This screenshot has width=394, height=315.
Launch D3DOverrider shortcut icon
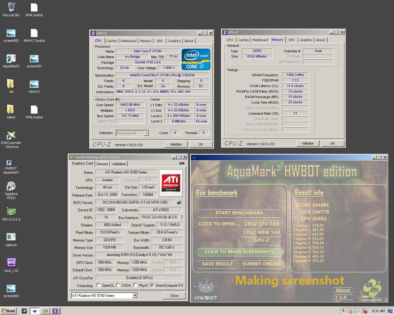tap(11, 140)
